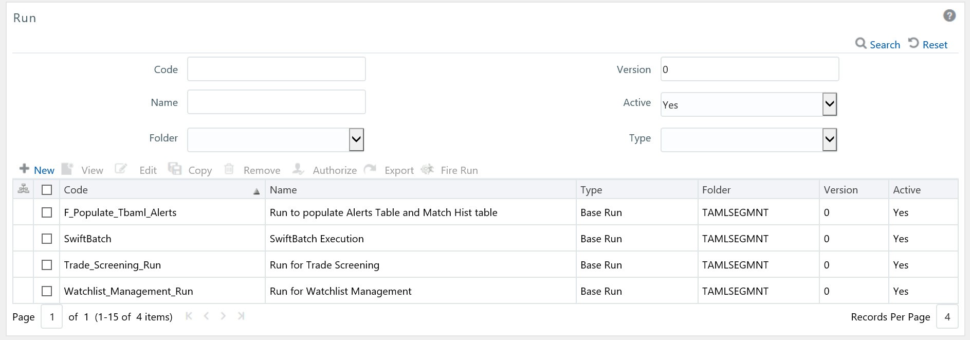Click the Reset arrow icon
Screen dimensions: 970x340
(913, 43)
